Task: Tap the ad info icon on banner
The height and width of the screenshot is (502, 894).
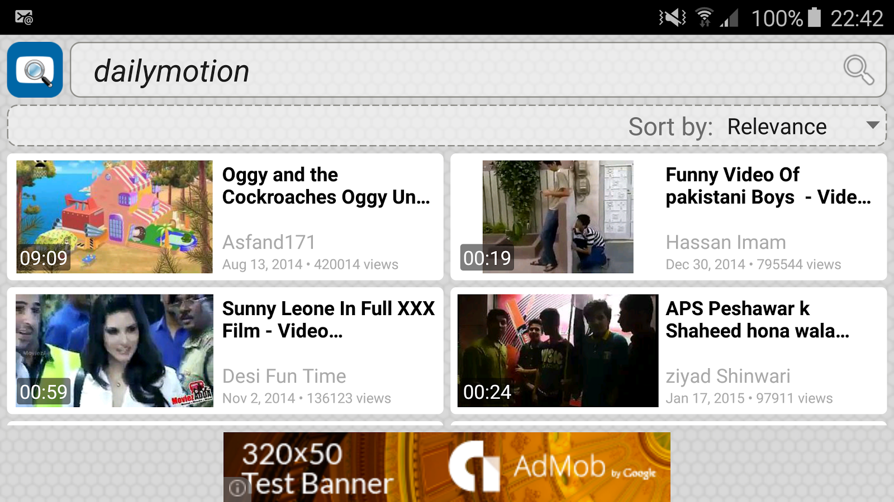Action: click(237, 488)
